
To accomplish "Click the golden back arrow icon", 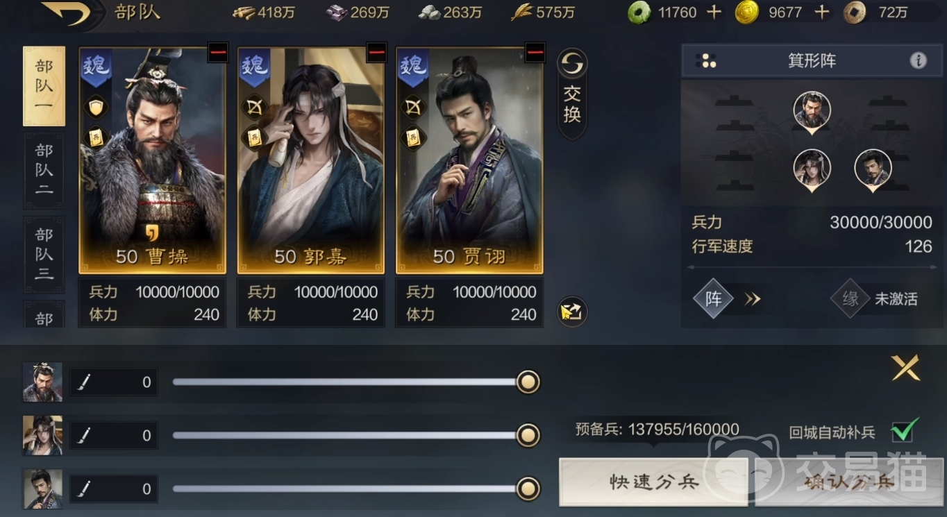I will point(67,12).
